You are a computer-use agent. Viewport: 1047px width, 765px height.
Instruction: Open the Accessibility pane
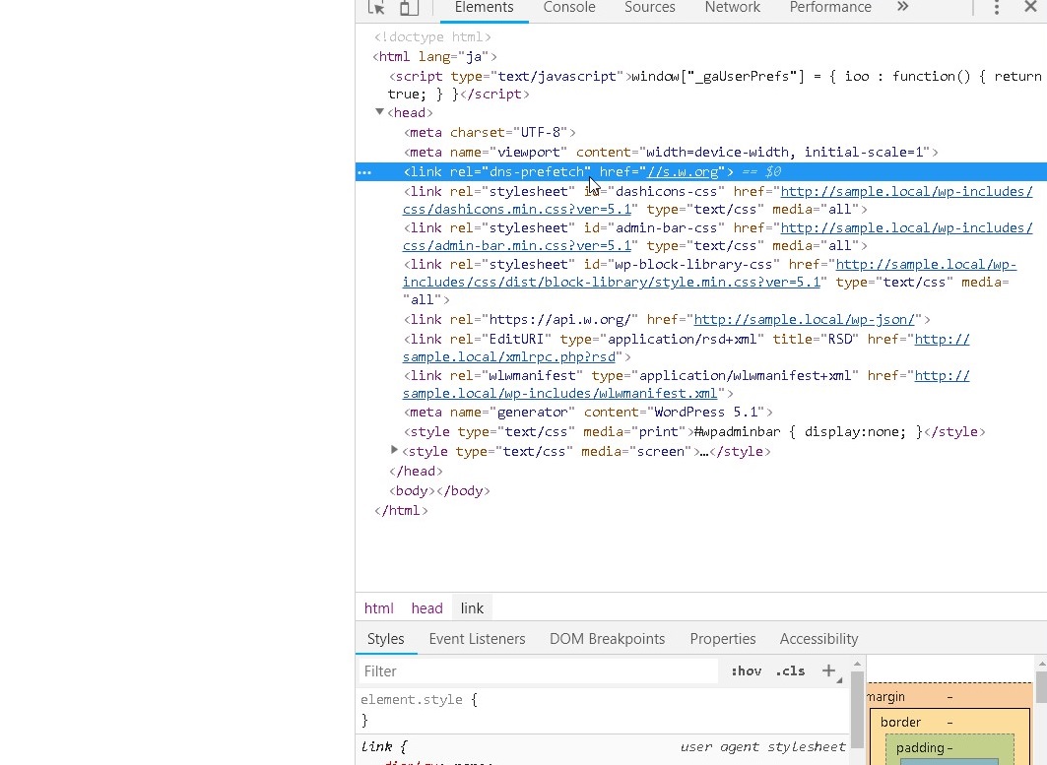pos(818,639)
